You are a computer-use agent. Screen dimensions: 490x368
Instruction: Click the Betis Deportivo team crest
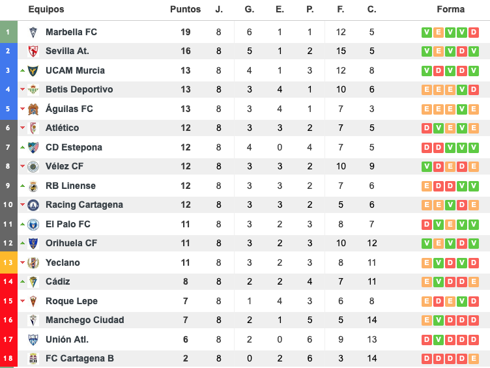(33, 89)
